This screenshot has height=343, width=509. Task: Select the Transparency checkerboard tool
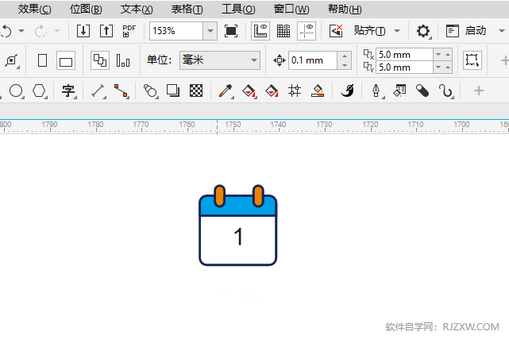(x=196, y=91)
